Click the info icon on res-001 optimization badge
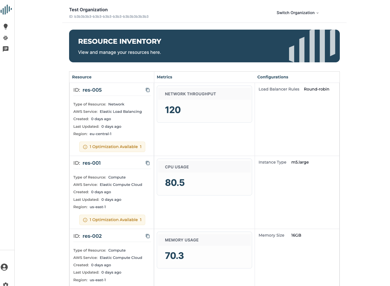Viewport: 390px width, 286px height. 85,220
